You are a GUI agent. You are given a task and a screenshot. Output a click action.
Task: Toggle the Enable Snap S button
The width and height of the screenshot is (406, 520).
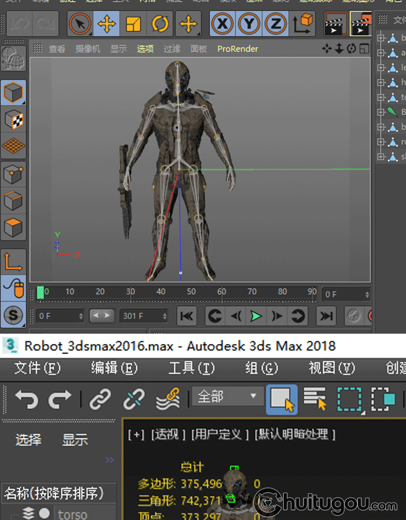[x=12, y=315]
